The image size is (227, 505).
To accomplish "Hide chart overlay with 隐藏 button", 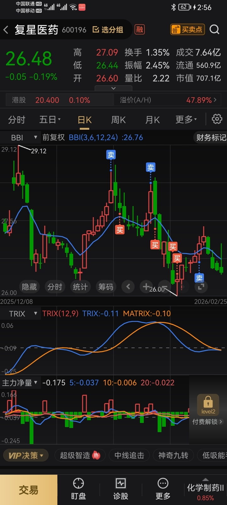I will [x=29, y=287].
